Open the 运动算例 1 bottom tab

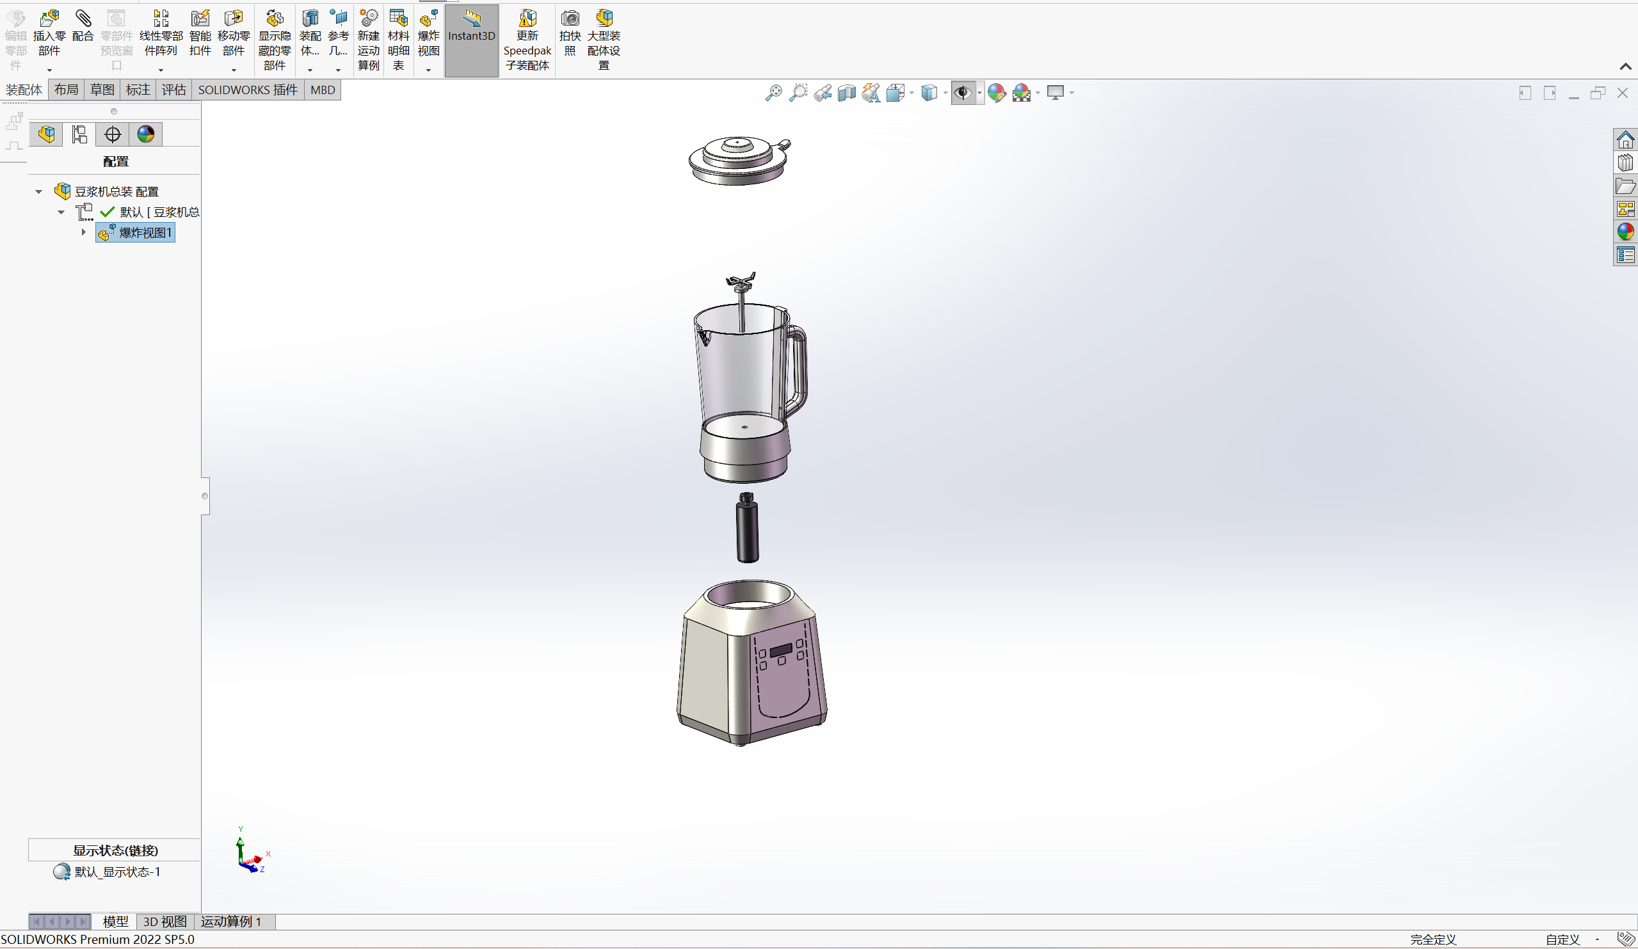[x=230, y=921]
